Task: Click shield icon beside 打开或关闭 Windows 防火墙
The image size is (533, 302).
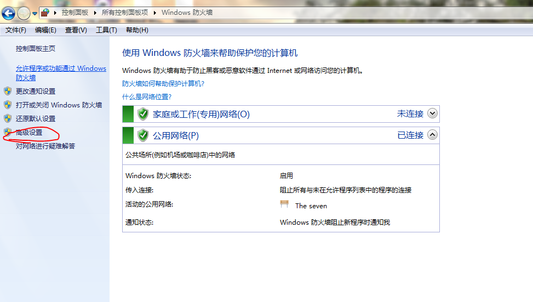Action: point(8,105)
